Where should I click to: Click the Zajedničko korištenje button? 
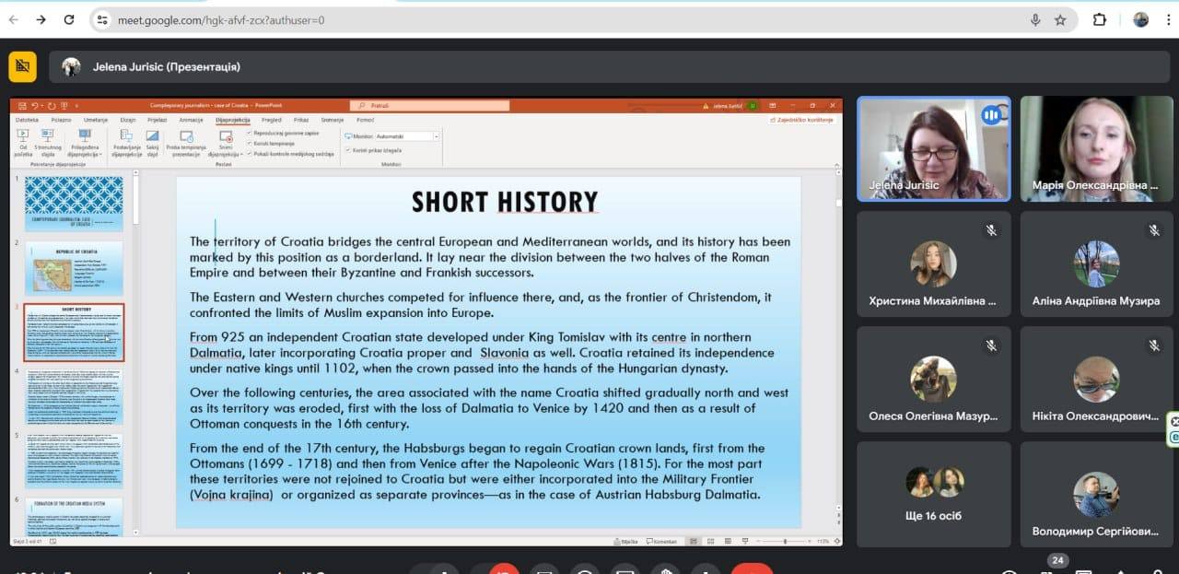pyautogui.click(x=801, y=120)
